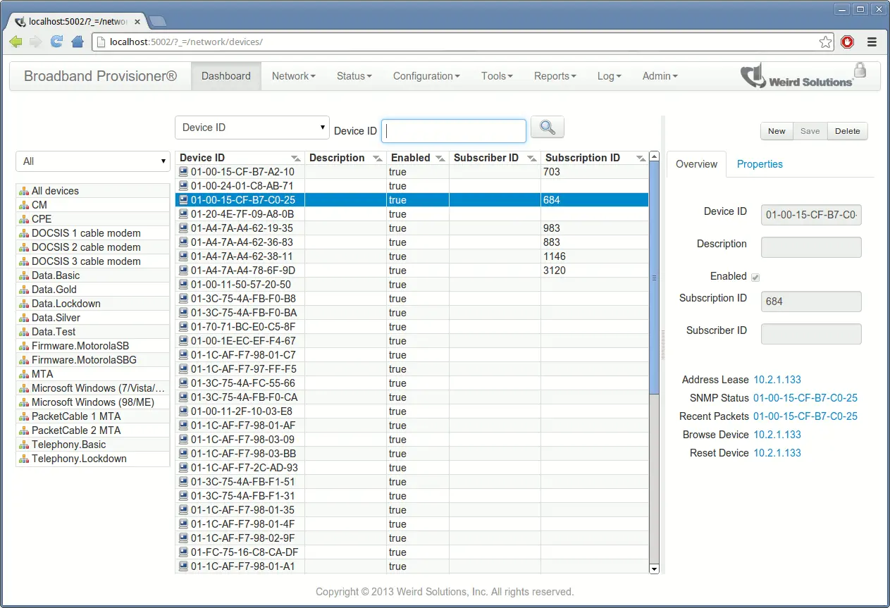
Task: Expand the Tools dropdown menu
Action: (x=497, y=75)
